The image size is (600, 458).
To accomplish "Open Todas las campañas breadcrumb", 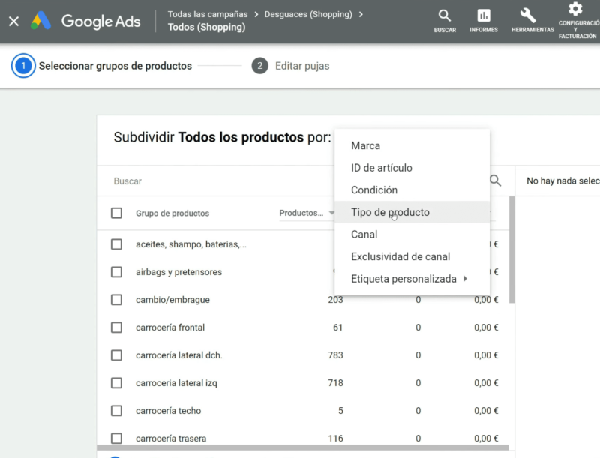I will click(208, 14).
